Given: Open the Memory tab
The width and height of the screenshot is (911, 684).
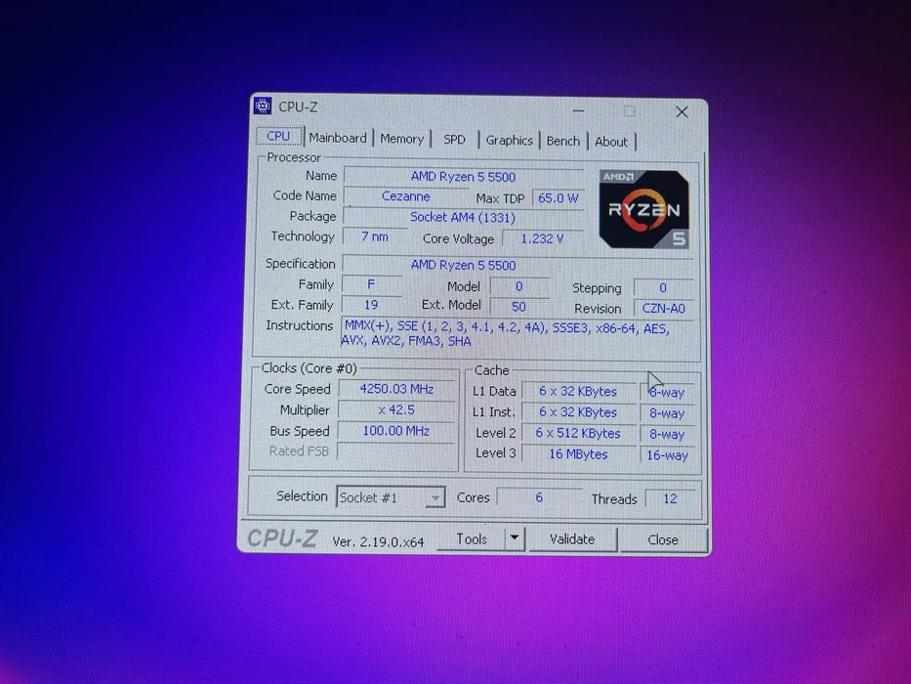Looking at the screenshot, I should (x=402, y=139).
